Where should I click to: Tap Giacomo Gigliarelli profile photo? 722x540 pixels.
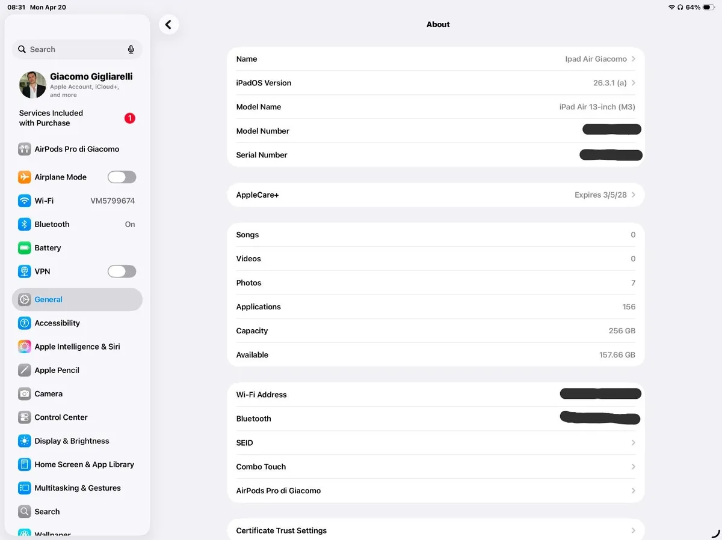point(32,85)
